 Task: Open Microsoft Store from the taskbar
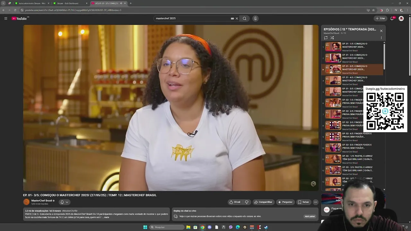pyautogui.click(x=195, y=227)
